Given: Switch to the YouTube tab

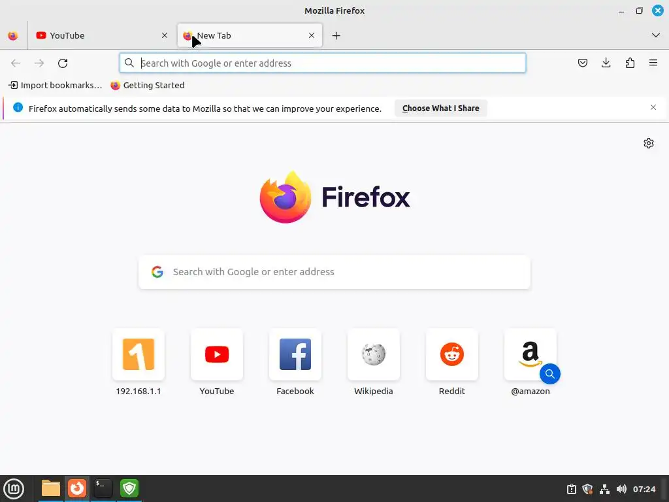Looking at the screenshot, I should click(x=103, y=35).
